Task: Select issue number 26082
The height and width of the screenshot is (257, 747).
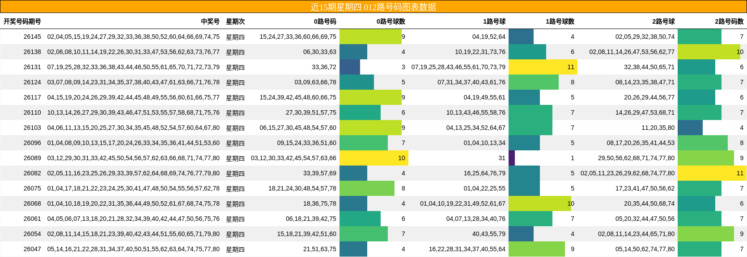Action: [32, 173]
